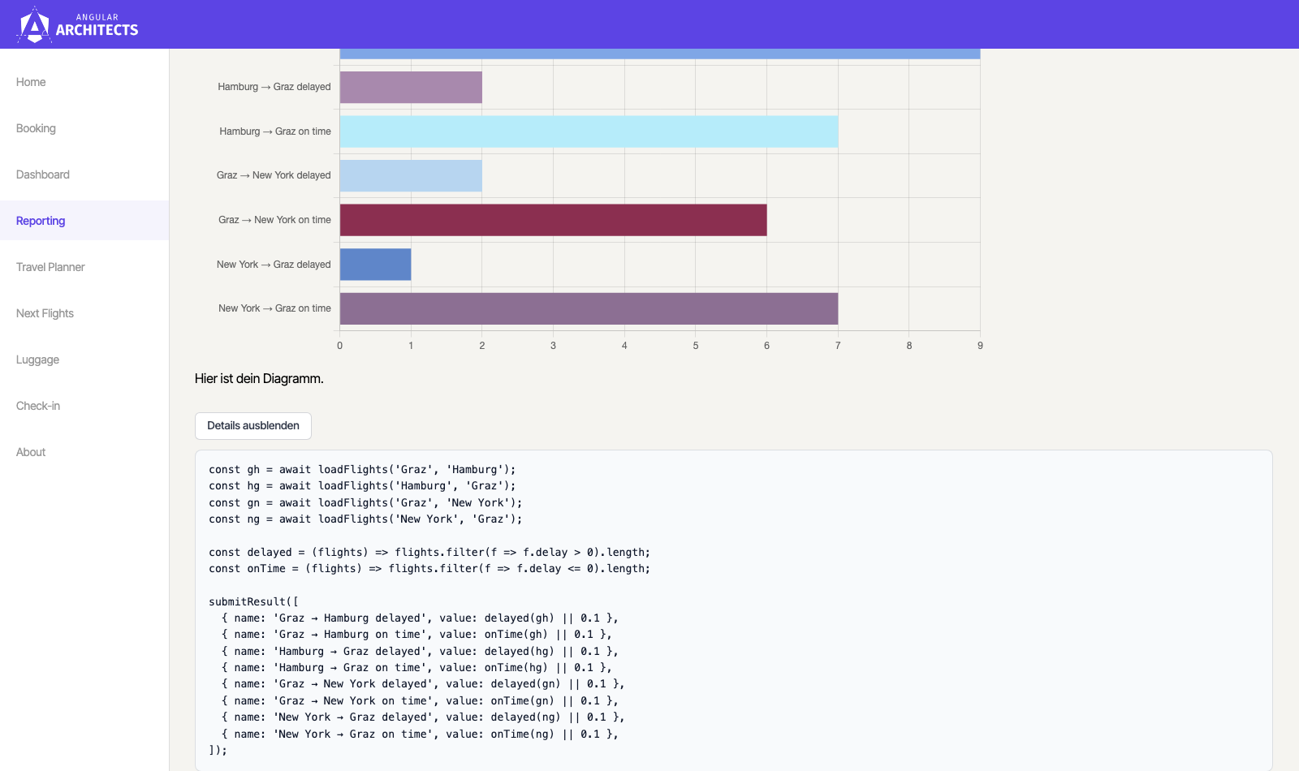The width and height of the screenshot is (1299, 771).
Task: Click code line with 'delayed(hg)'
Action: click(x=420, y=652)
